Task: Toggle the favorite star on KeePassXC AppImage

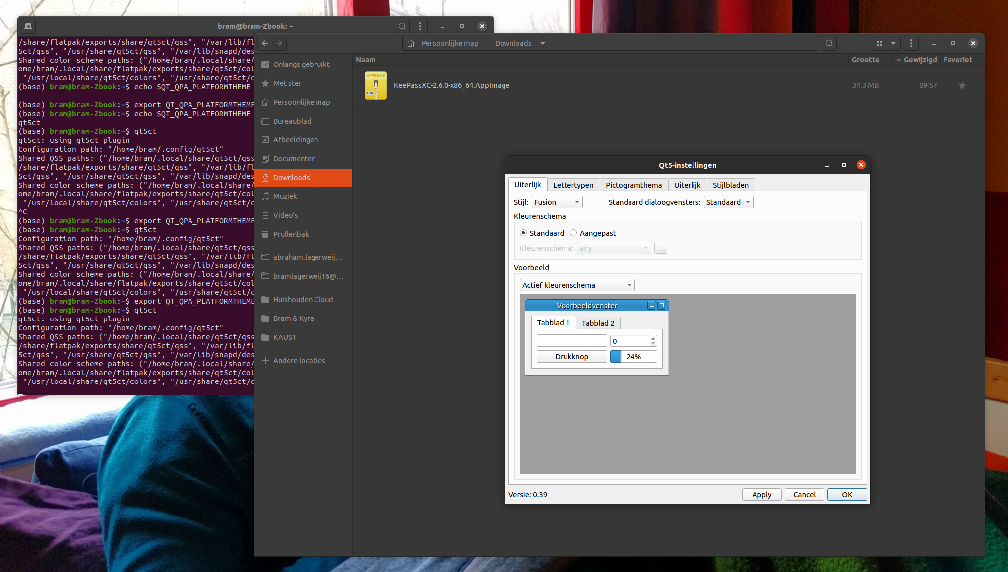Action: coord(962,85)
